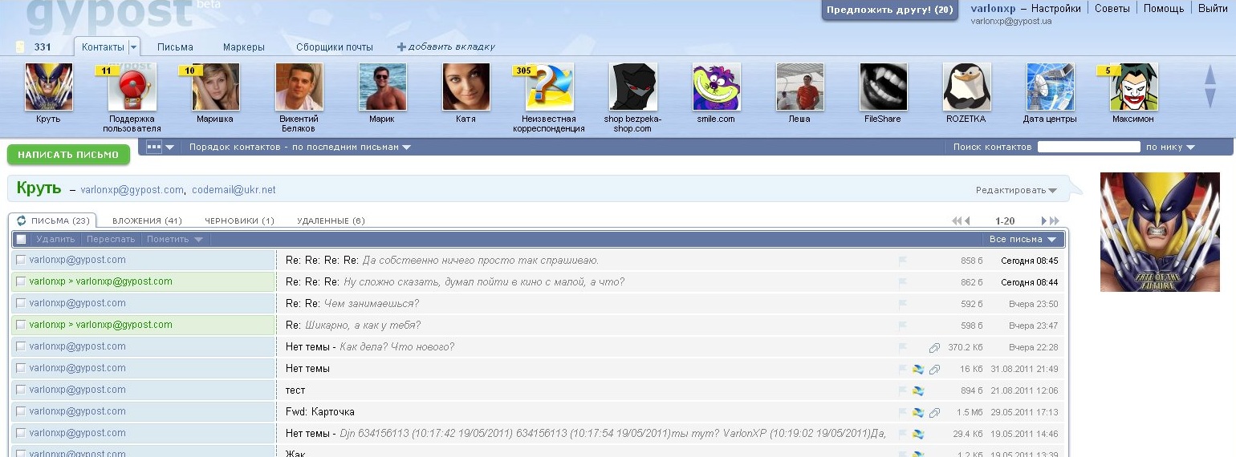This screenshot has height=457, width=1236.
Task: Open Неизвестная корреспонденция question mark icon
Action: (x=549, y=87)
